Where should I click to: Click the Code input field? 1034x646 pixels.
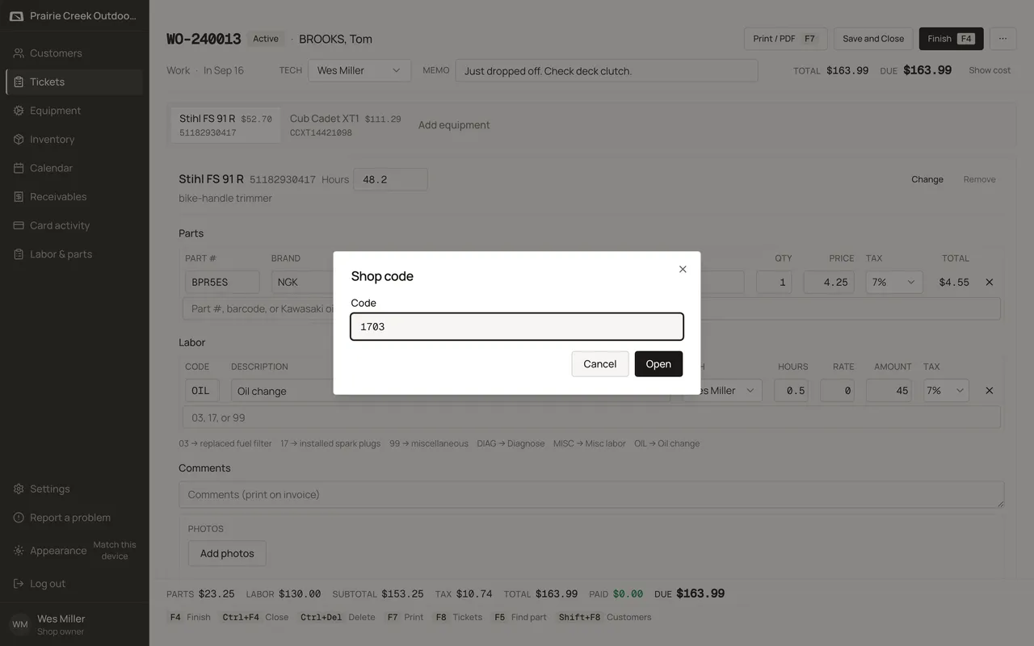(x=517, y=326)
